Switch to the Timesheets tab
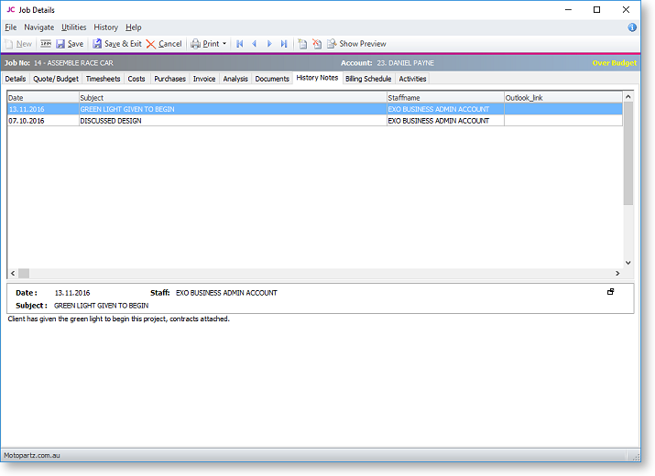Viewport: 655px width, 476px height. [x=103, y=79]
